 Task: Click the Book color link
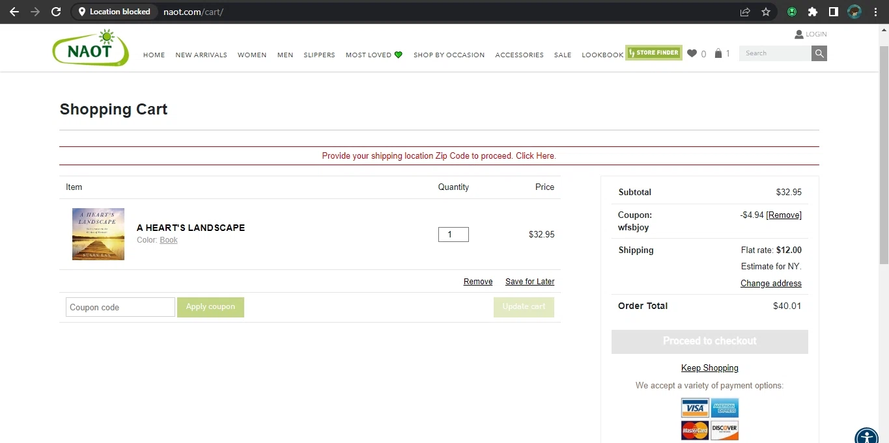(x=169, y=240)
